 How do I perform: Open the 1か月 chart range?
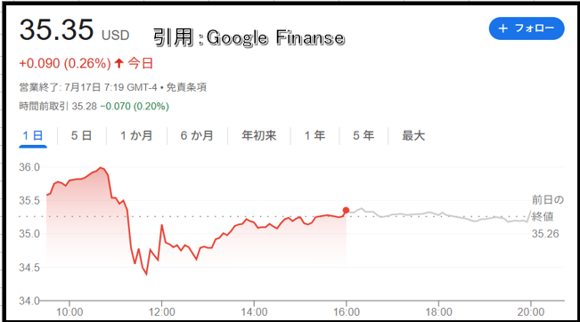136,135
